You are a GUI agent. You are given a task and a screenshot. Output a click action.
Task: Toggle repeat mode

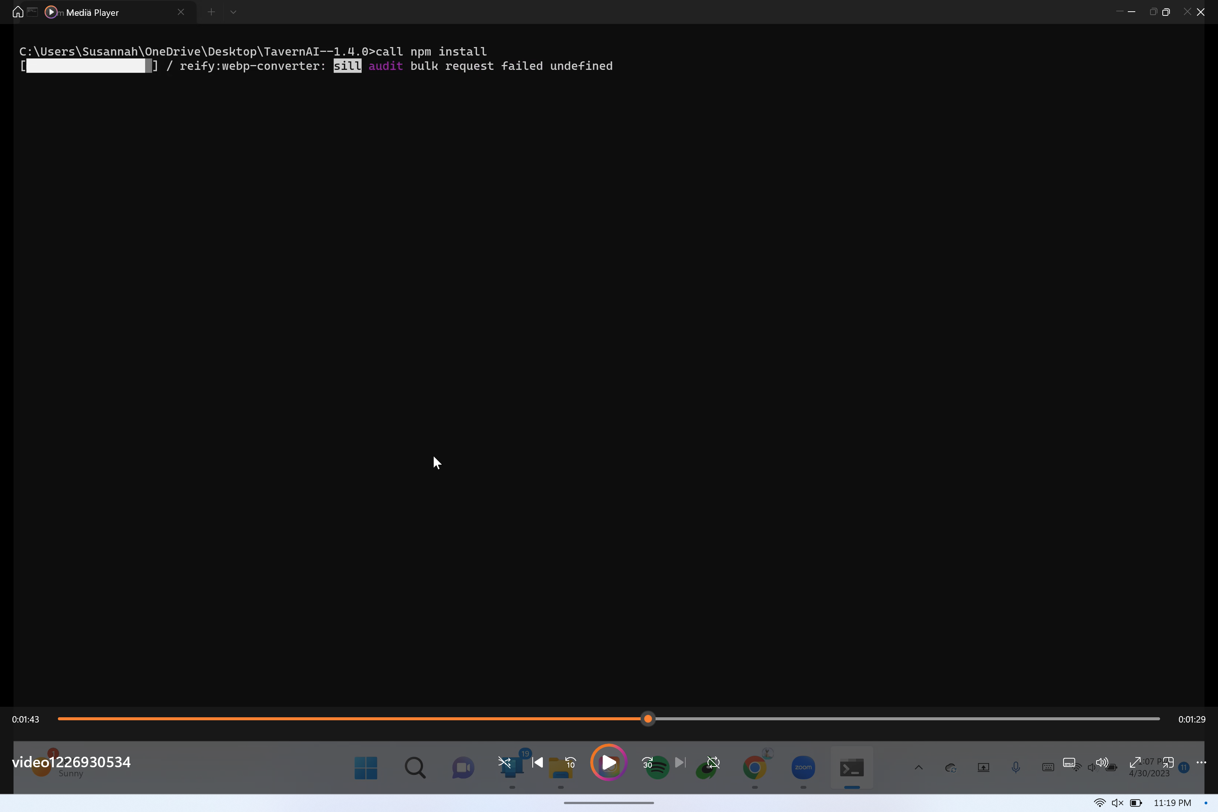coord(713,762)
